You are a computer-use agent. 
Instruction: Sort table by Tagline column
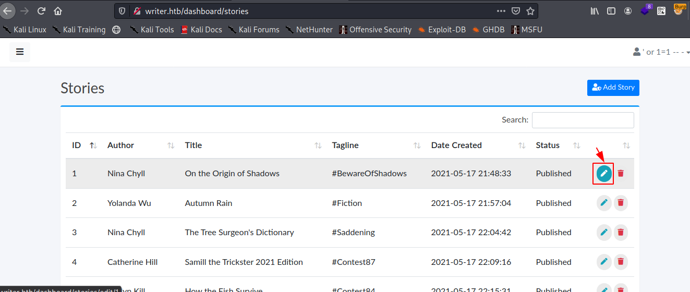pyautogui.click(x=376, y=145)
